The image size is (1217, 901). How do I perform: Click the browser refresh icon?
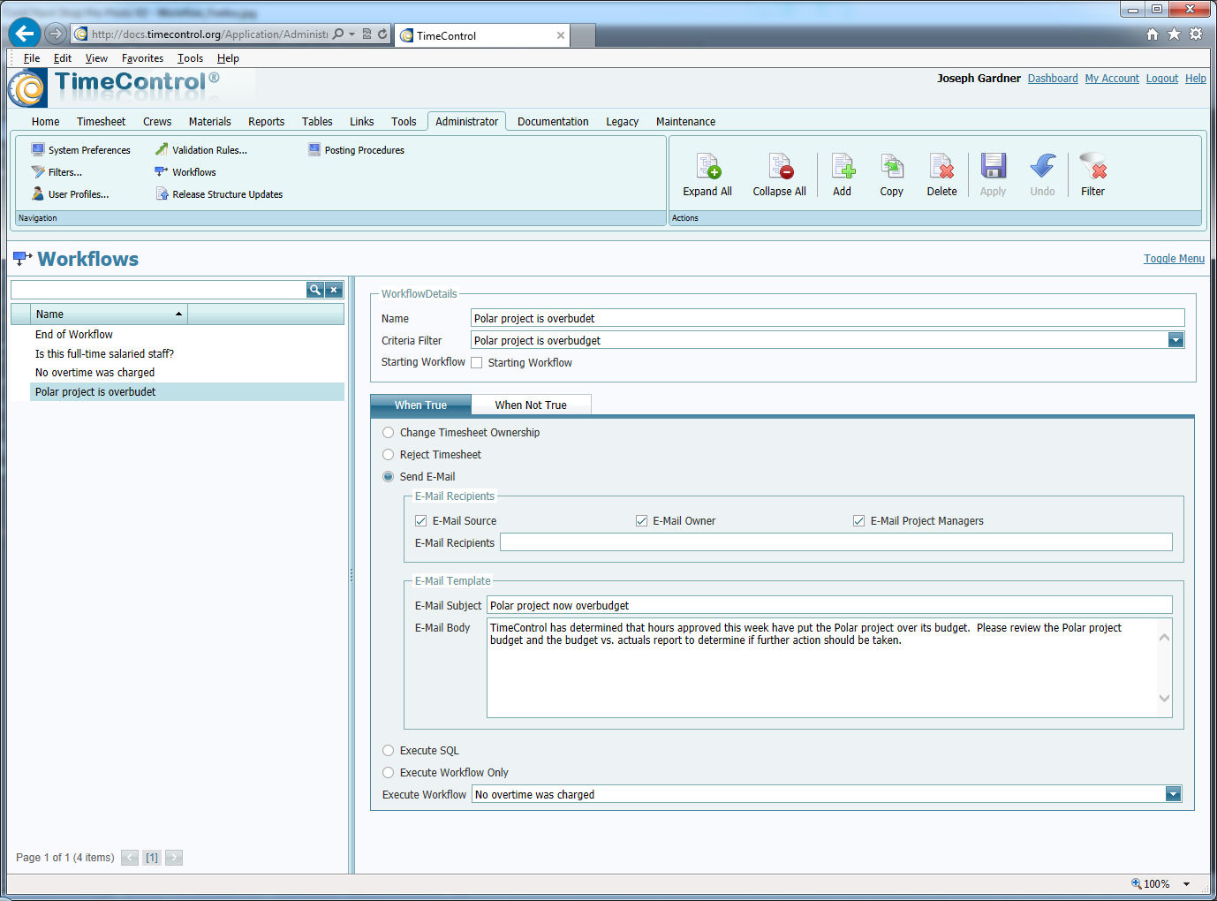click(382, 34)
